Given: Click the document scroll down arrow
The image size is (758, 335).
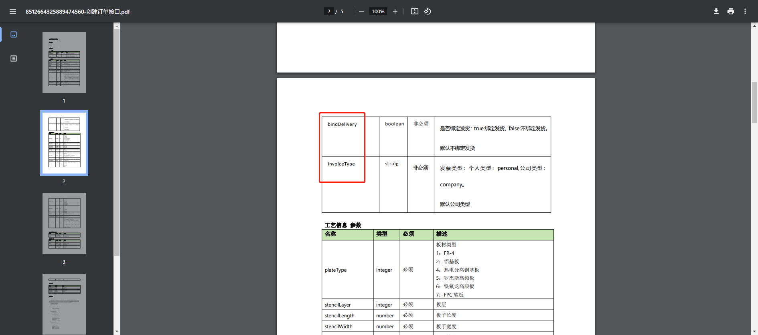Looking at the screenshot, I should [754, 331].
